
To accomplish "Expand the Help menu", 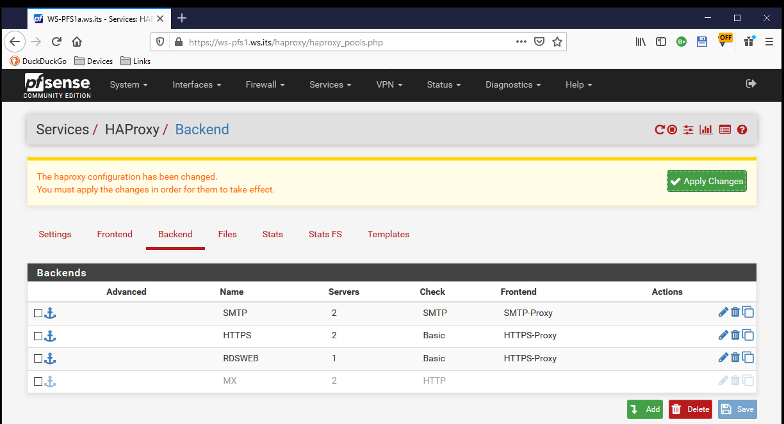I will (578, 84).
